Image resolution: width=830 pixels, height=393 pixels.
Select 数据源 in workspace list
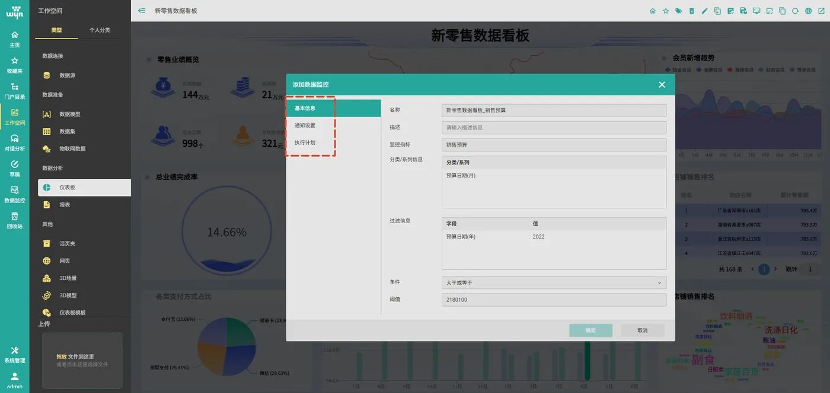(83, 76)
